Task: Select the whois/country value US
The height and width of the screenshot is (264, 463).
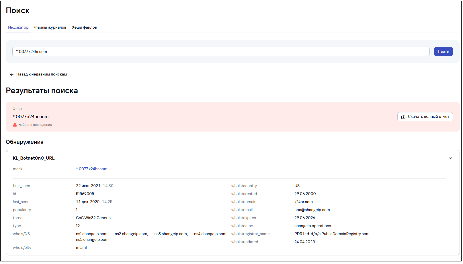Action: [297, 186]
